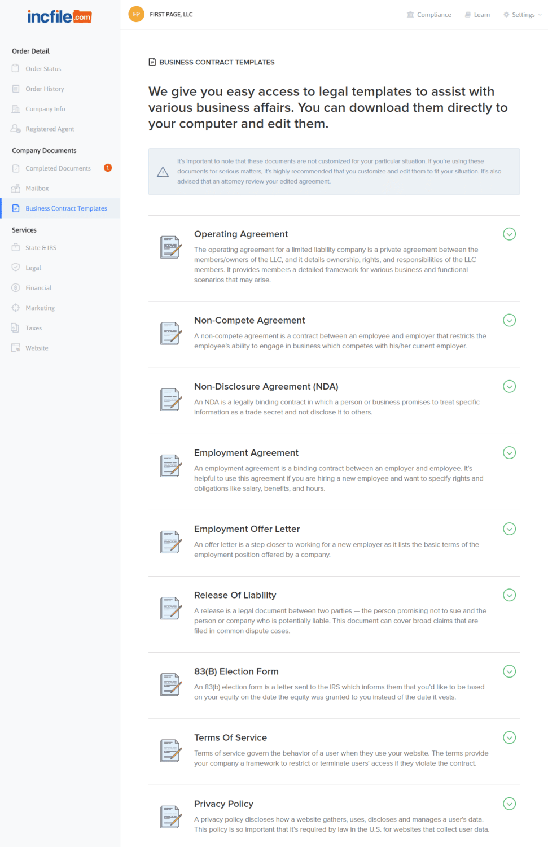Expand the Privacy Policy template
Viewport: 548px width, 847px height.
click(509, 804)
